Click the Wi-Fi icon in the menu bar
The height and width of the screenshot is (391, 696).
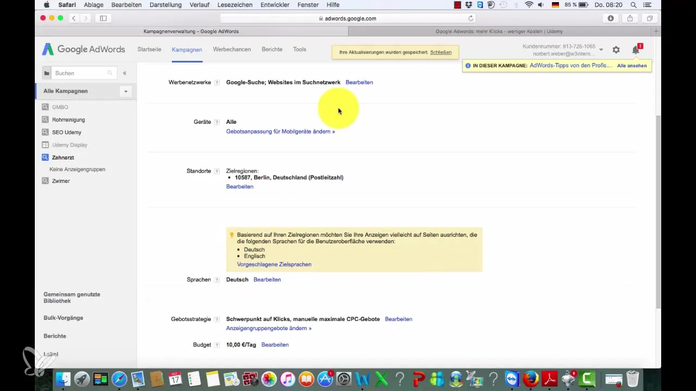pyautogui.click(x=529, y=5)
